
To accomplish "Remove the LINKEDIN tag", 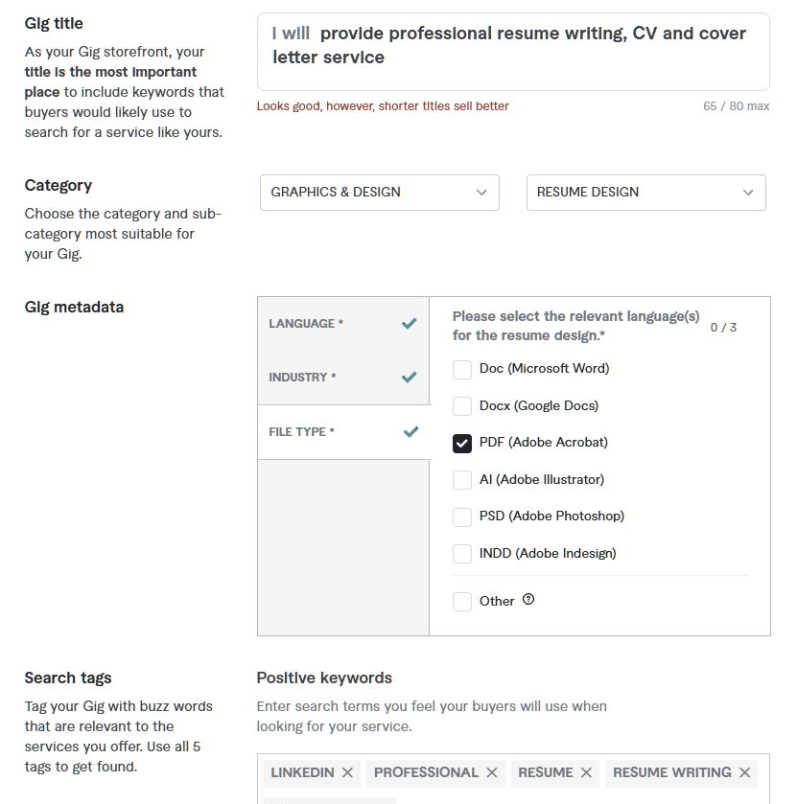I will pyautogui.click(x=347, y=772).
